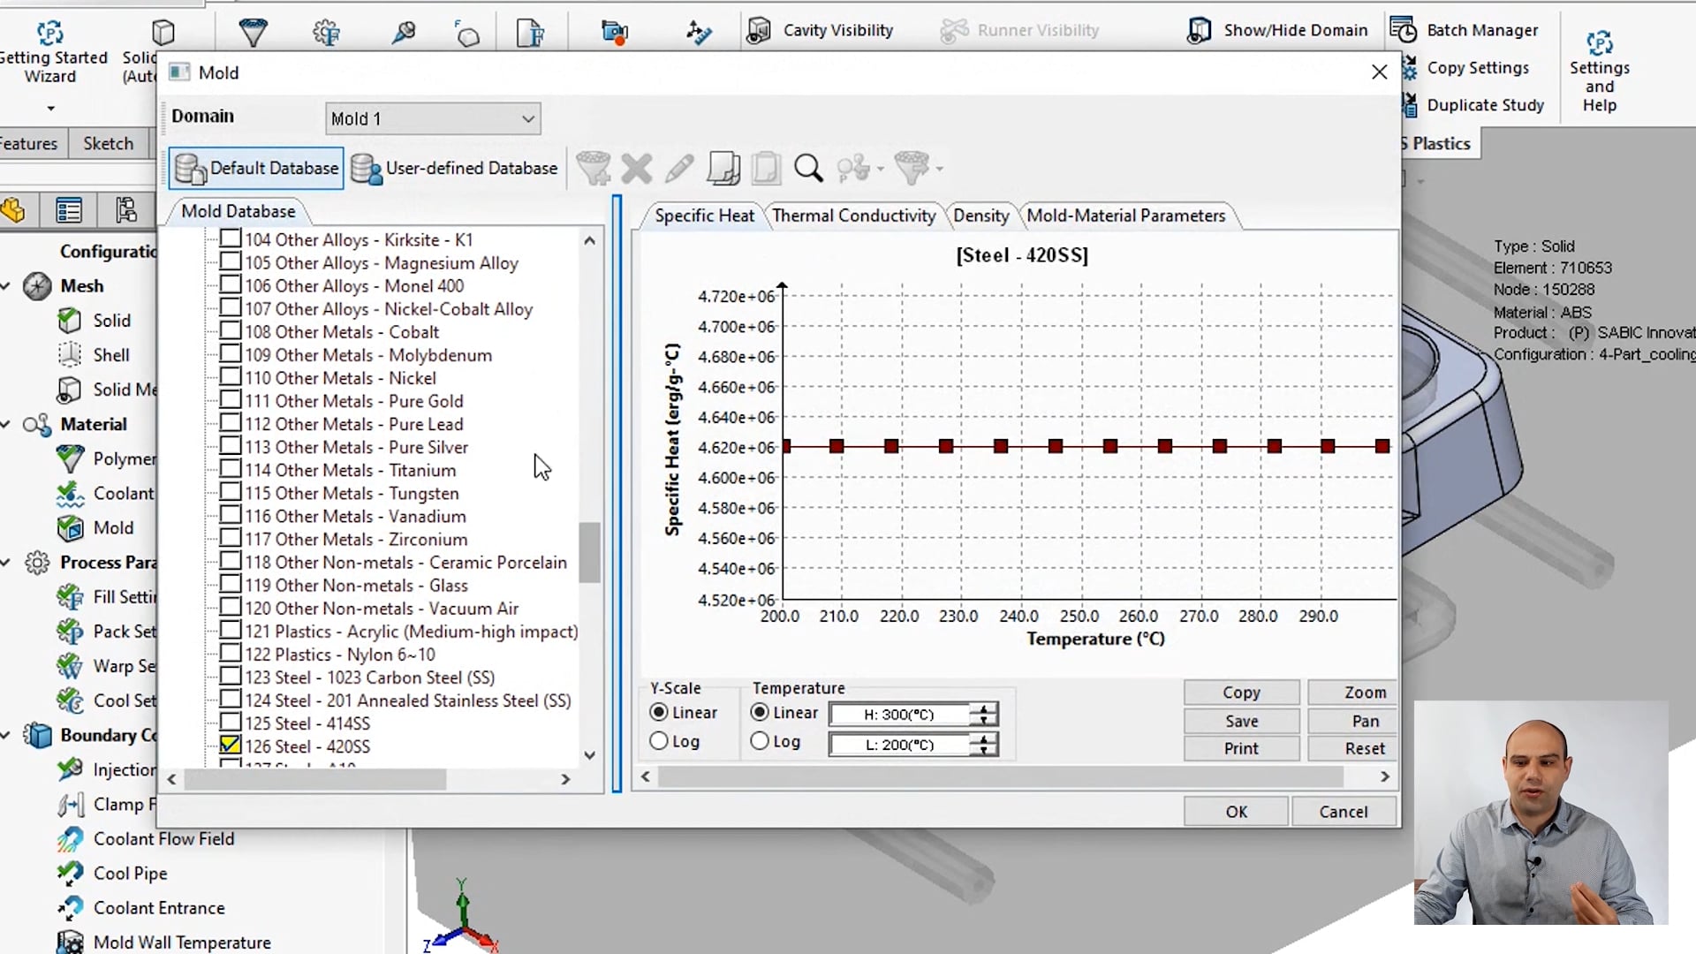
Task: Open the Density tab
Action: [x=981, y=216]
